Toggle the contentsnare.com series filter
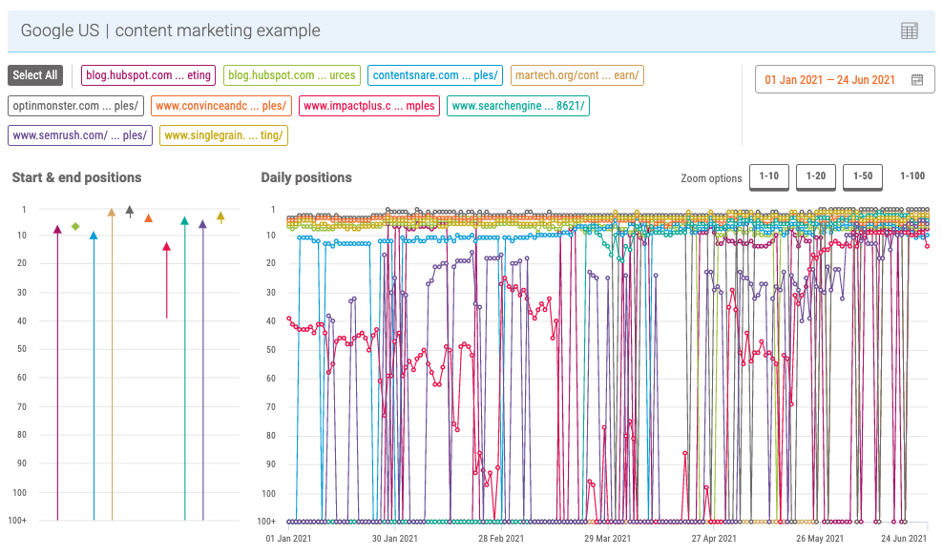This screenshot has height=556, width=943. point(436,75)
